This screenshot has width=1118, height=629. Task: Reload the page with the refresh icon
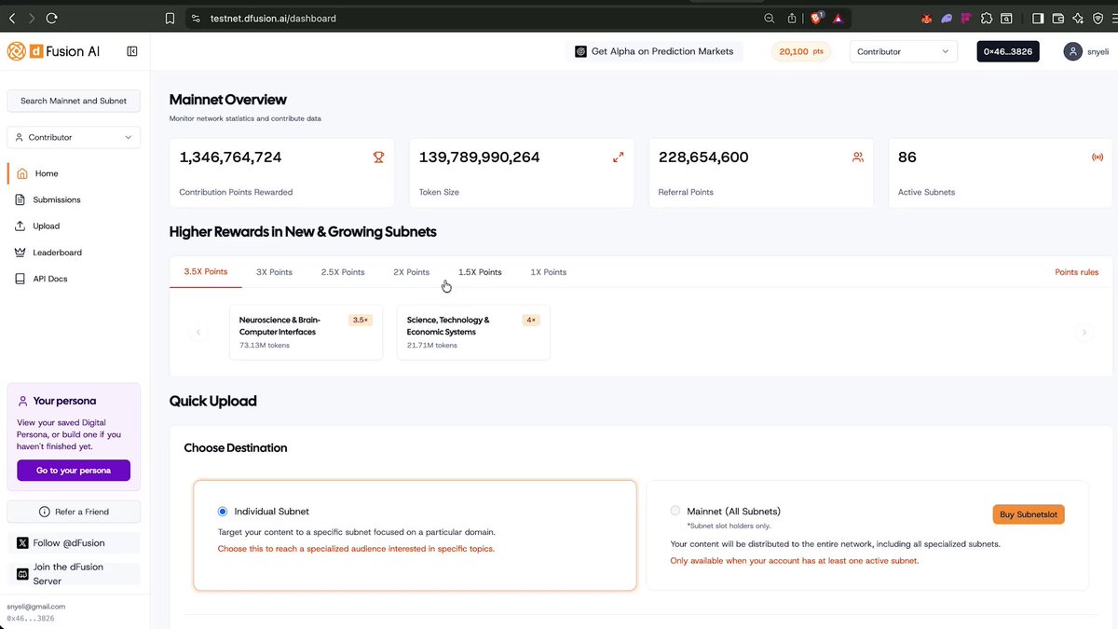(x=51, y=18)
